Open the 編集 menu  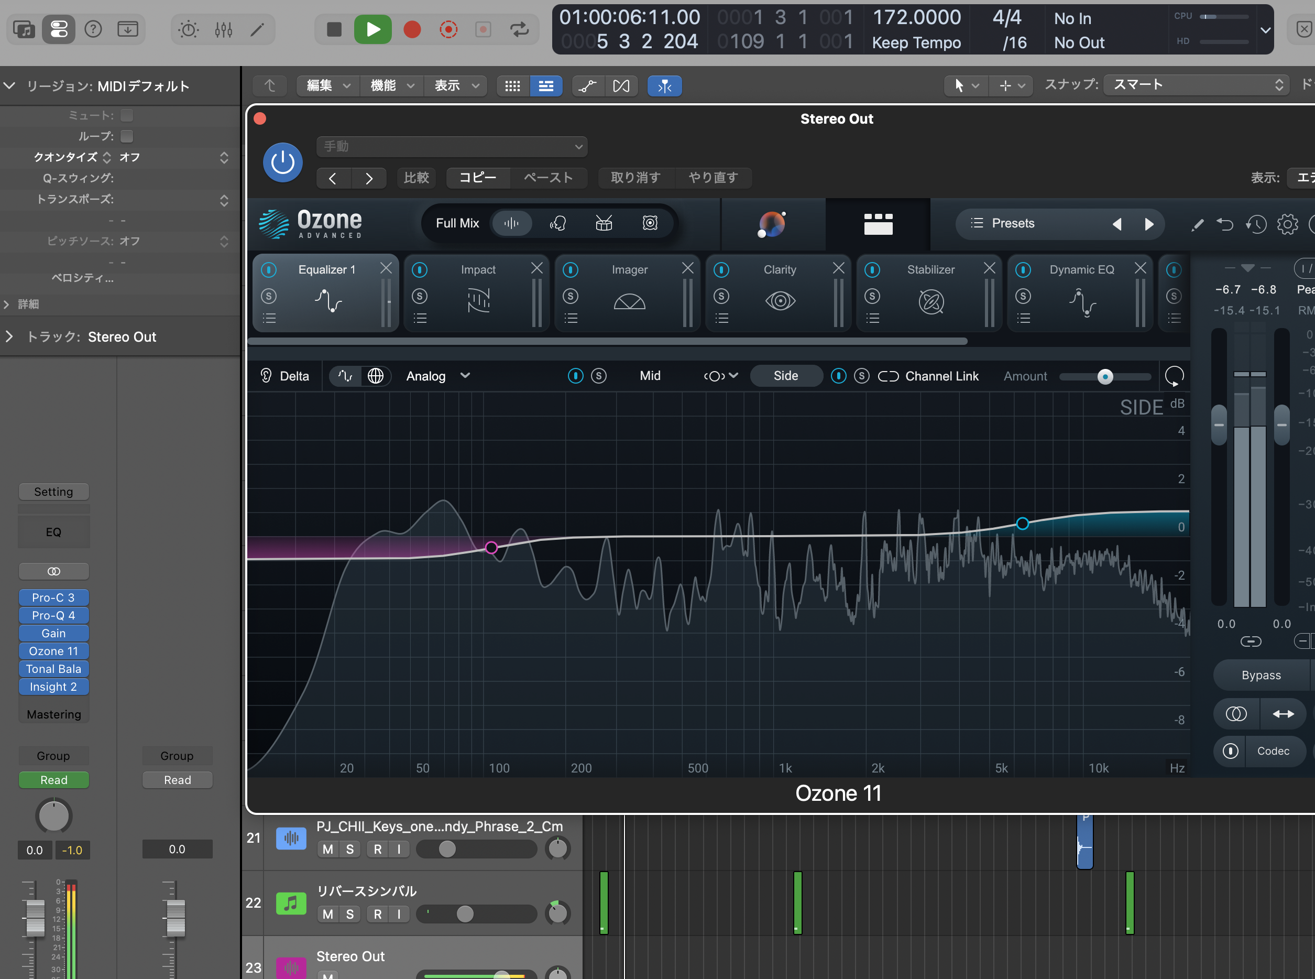click(328, 86)
